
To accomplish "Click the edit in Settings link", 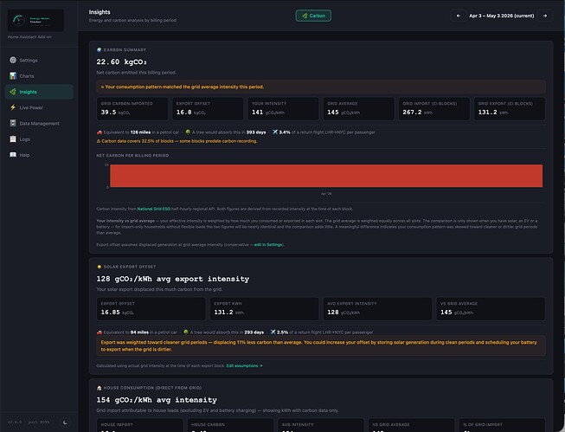I will tap(268, 244).
